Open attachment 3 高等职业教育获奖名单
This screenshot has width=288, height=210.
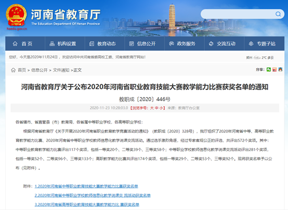coord(87,204)
